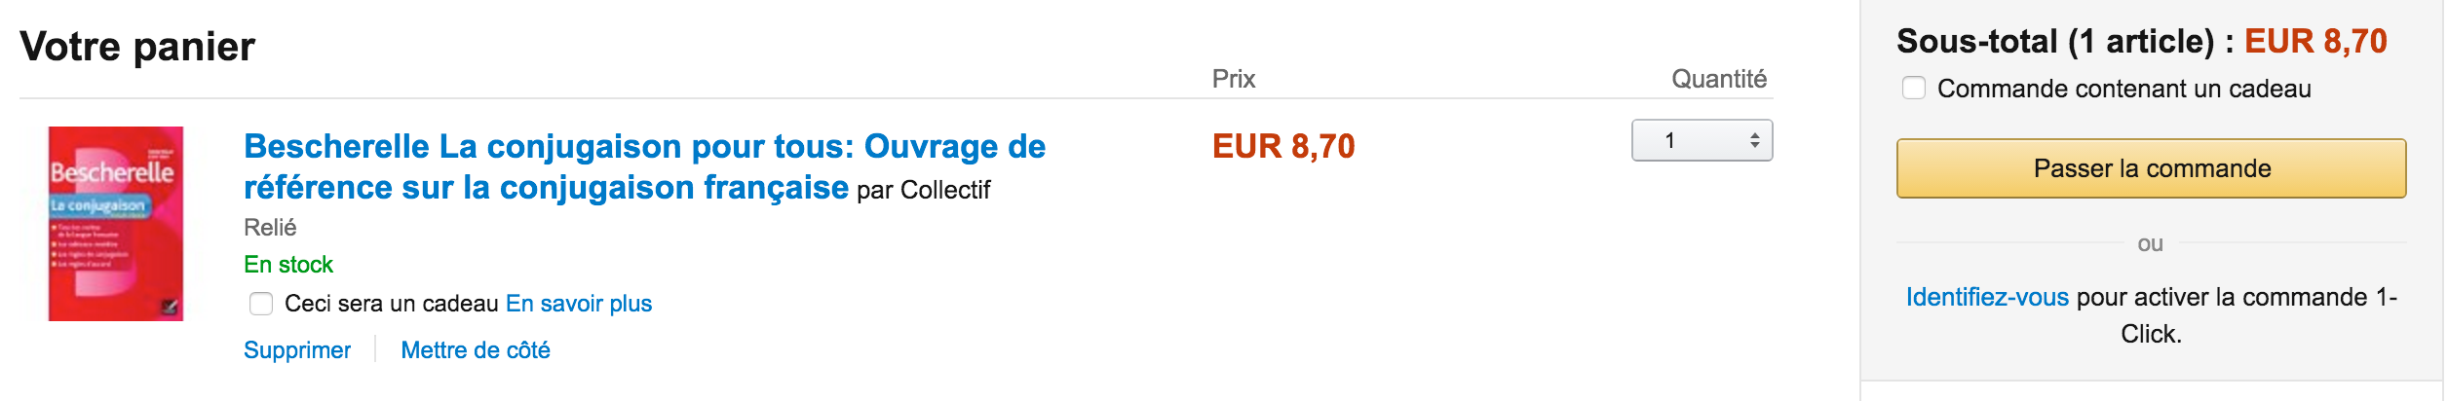
Task: Click the Sous-total EUR 8,70 amount
Action: [2315, 41]
